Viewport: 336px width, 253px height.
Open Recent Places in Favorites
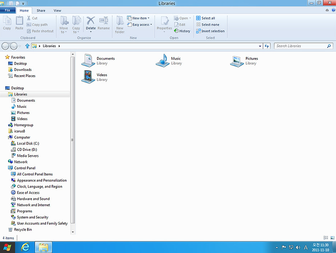pos(25,76)
